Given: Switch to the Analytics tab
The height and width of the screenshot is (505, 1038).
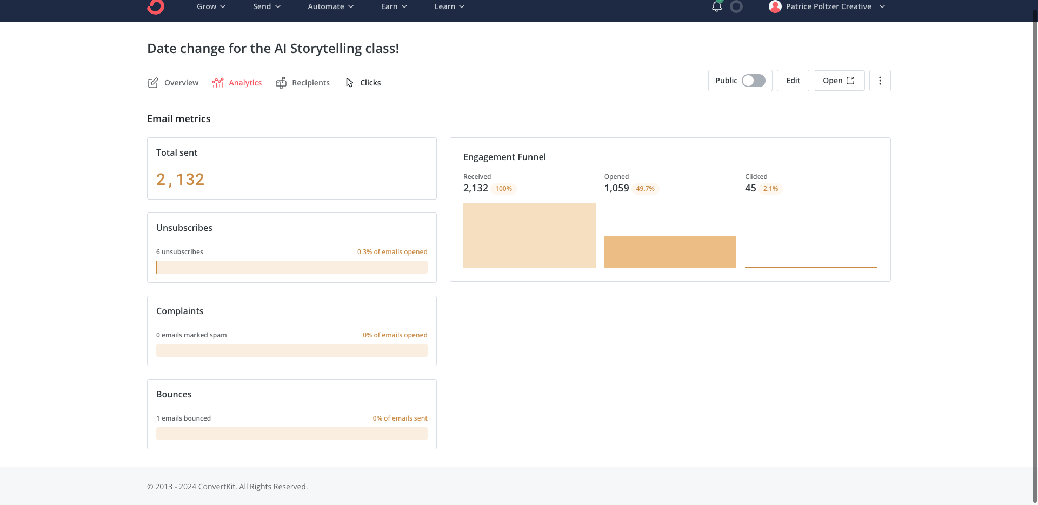Looking at the screenshot, I should pos(237,83).
